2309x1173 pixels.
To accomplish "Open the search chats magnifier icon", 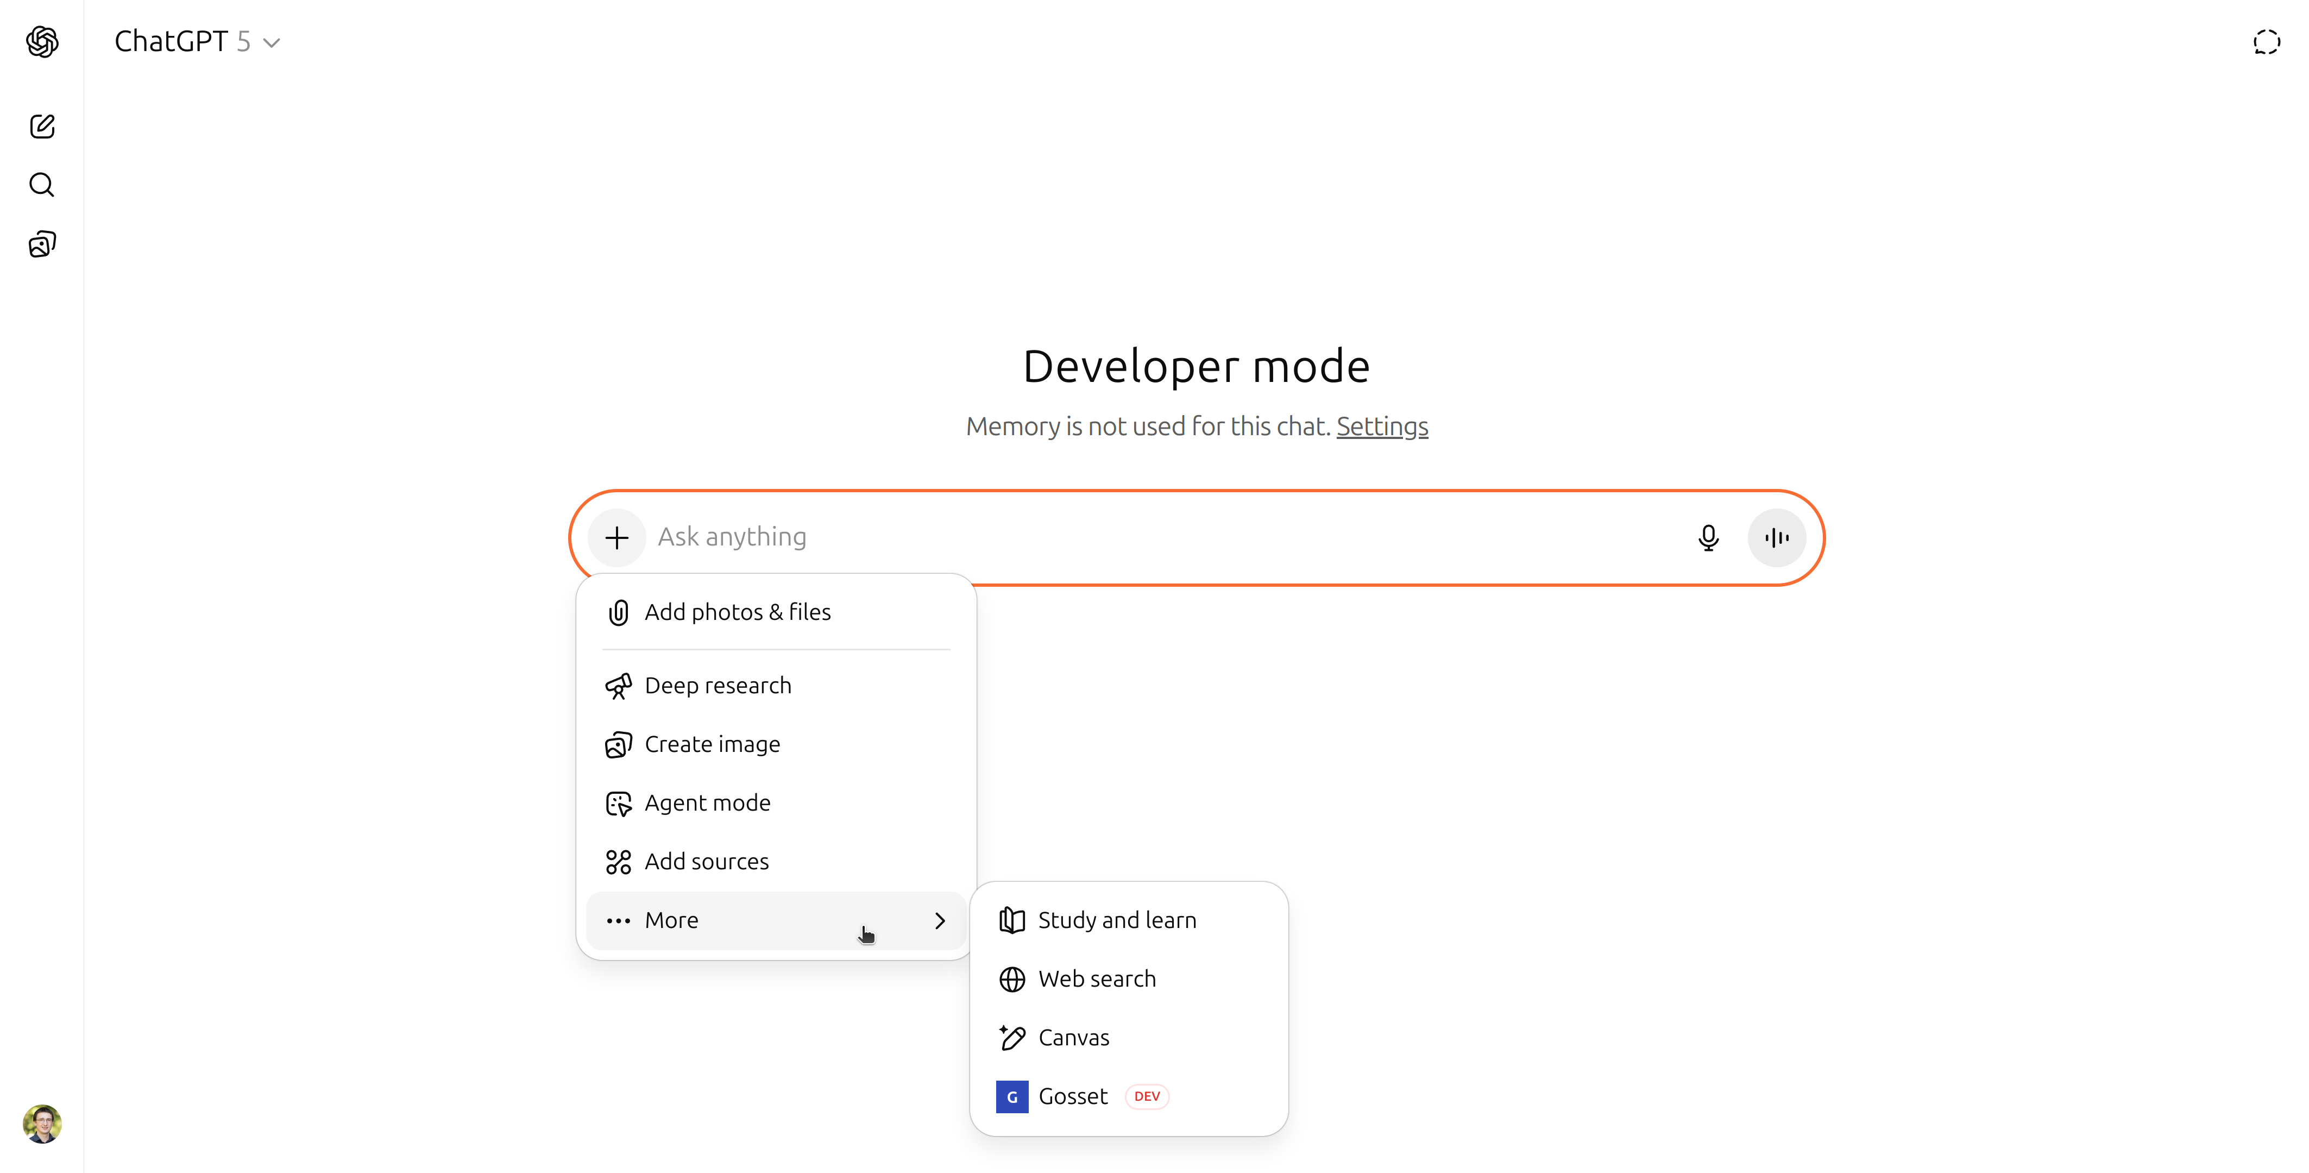I will click(42, 185).
